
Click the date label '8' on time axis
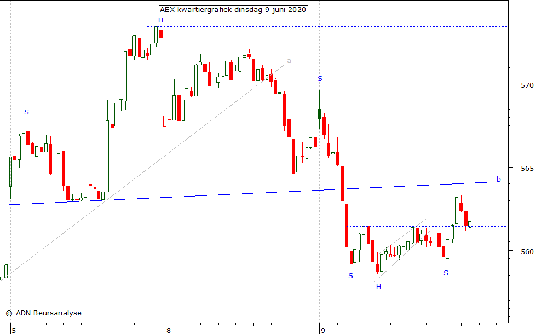[168, 330]
